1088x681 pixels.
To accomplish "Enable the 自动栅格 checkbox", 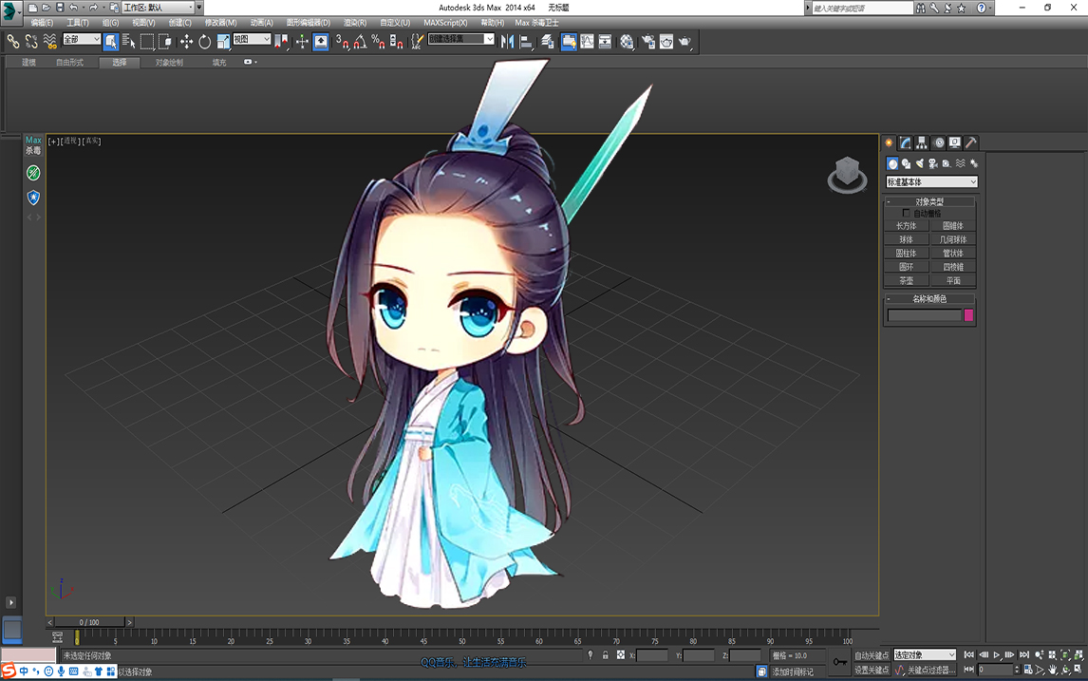I will click(906, 213).
